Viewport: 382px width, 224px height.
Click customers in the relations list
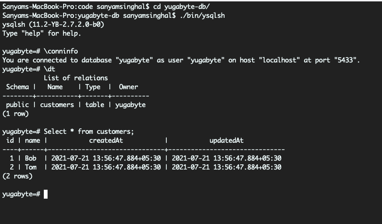[x=57, y=105]
